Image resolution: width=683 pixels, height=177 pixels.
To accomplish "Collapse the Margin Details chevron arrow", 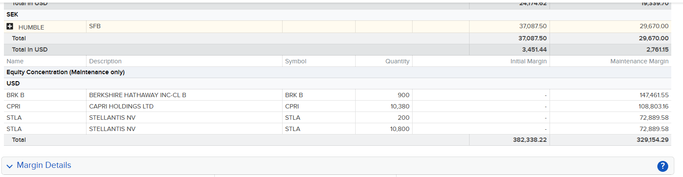I will tap(10, 166).
